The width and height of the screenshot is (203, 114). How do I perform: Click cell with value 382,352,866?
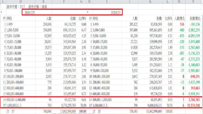pos(156,71)
